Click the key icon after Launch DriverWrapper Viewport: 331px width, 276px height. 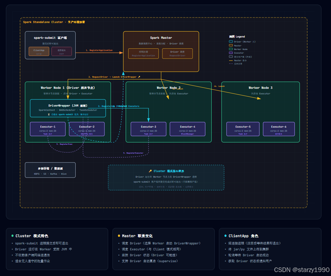coord(139,77)
